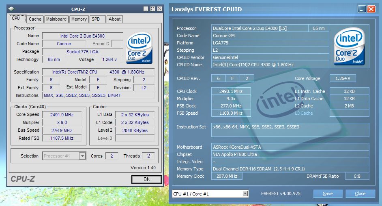Click the Platform value LGA775

coord(270,43)
